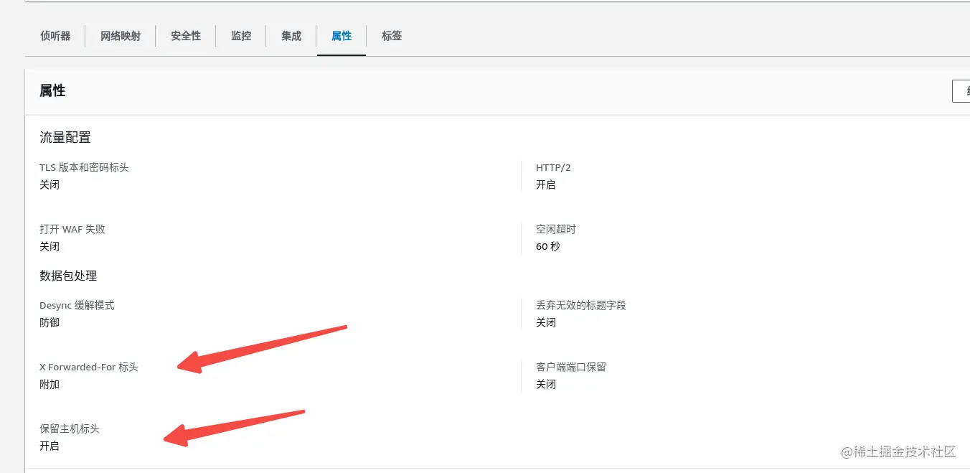This screenshot has height=473, width=970.
Task: Click the 开启 value under HTTP/2
Action: tap(546, 184)
